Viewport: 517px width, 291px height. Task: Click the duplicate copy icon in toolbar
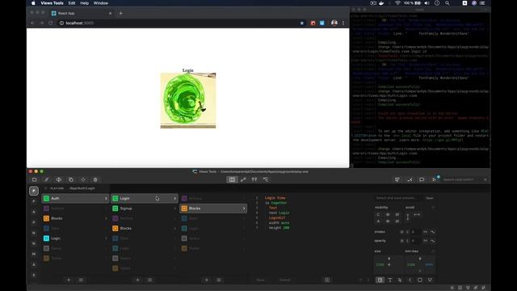[x=71, y=179]
